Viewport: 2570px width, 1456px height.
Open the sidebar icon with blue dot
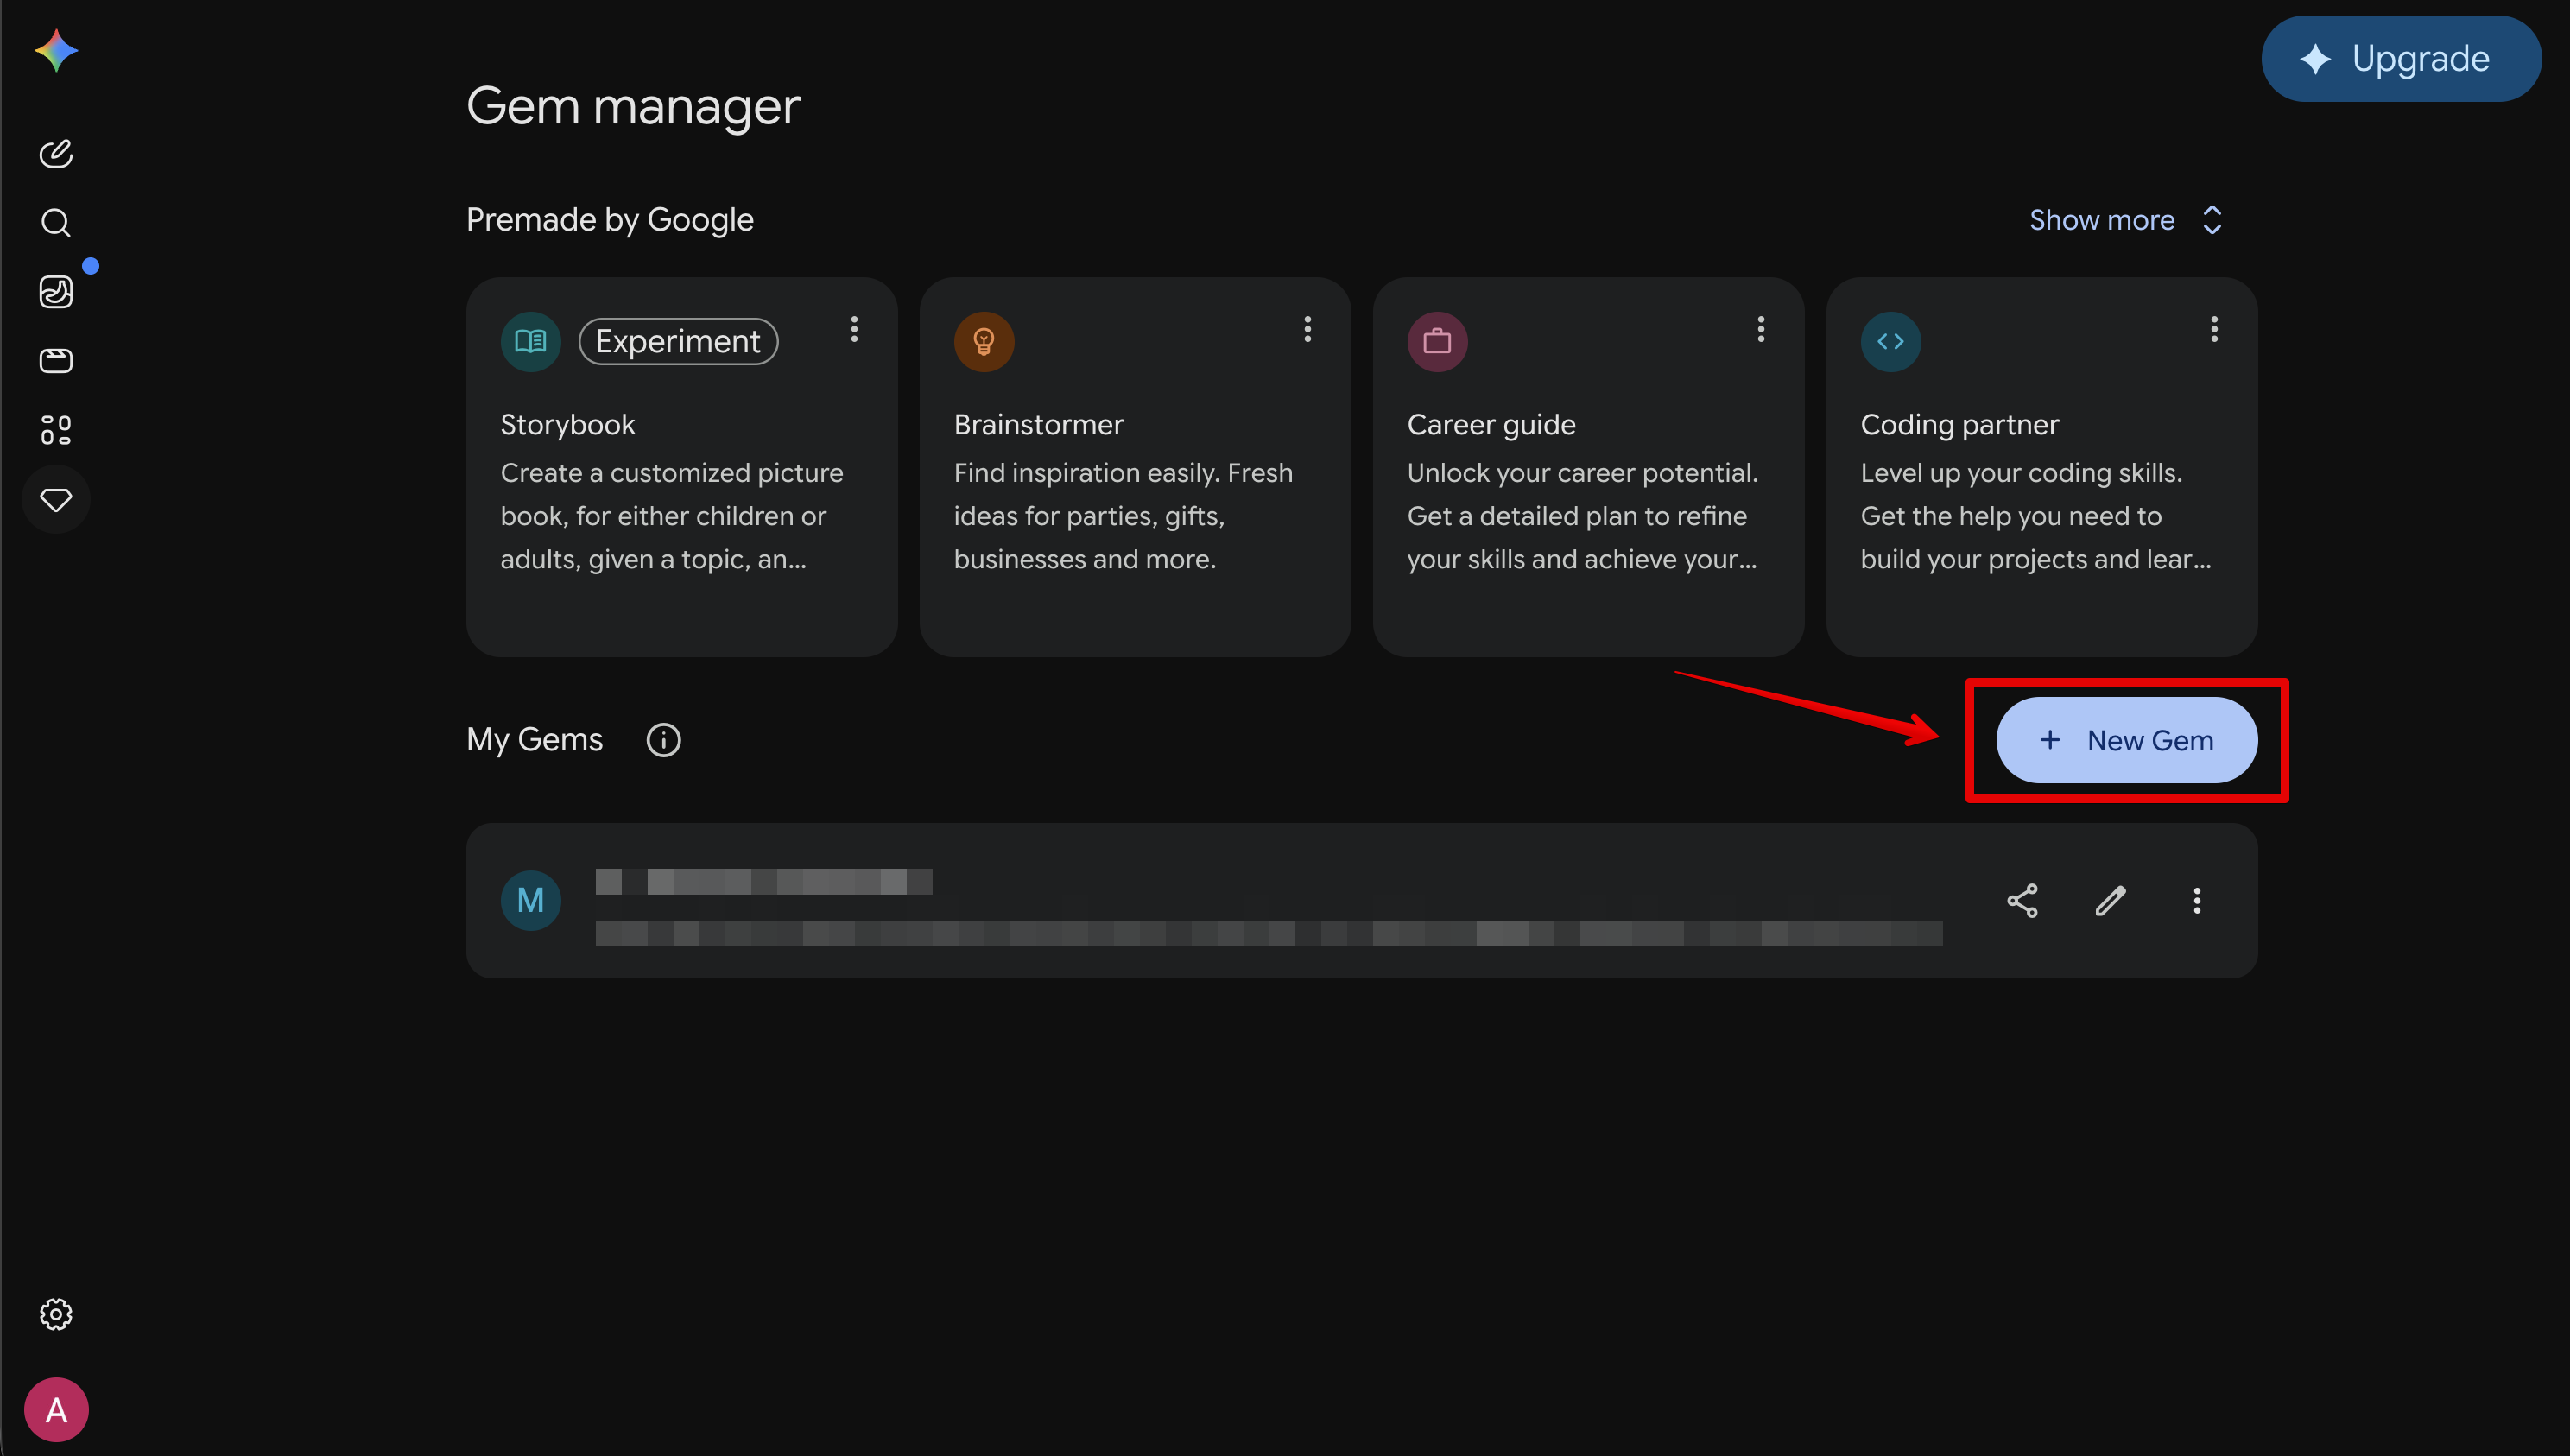point(56,291)
